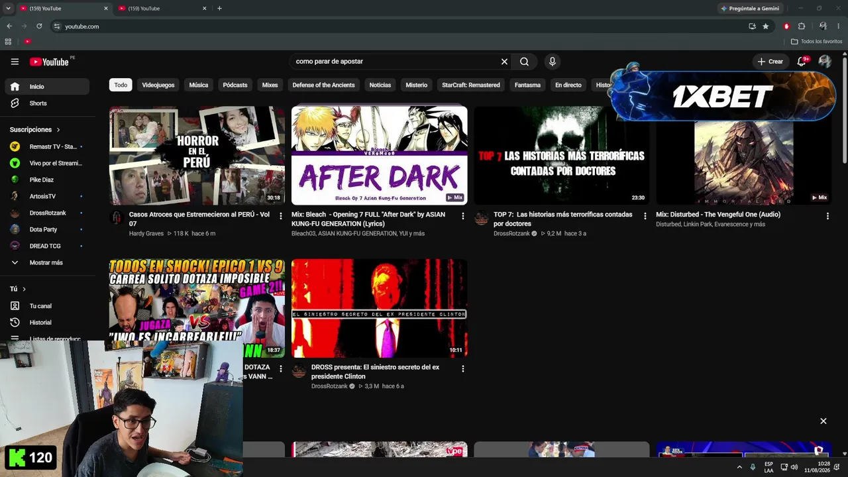The height and width of the screenshot is (477, 848).
Task: Click the install app icon in address bar
Action: pos(752,26)
